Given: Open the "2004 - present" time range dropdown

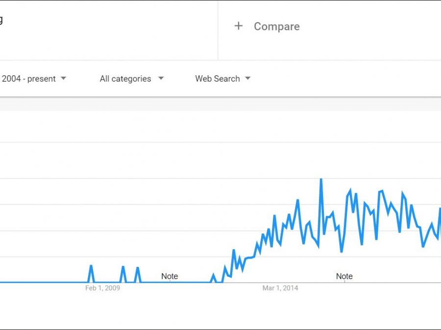Looking at the screenshot, I should [x=29, y=79].
